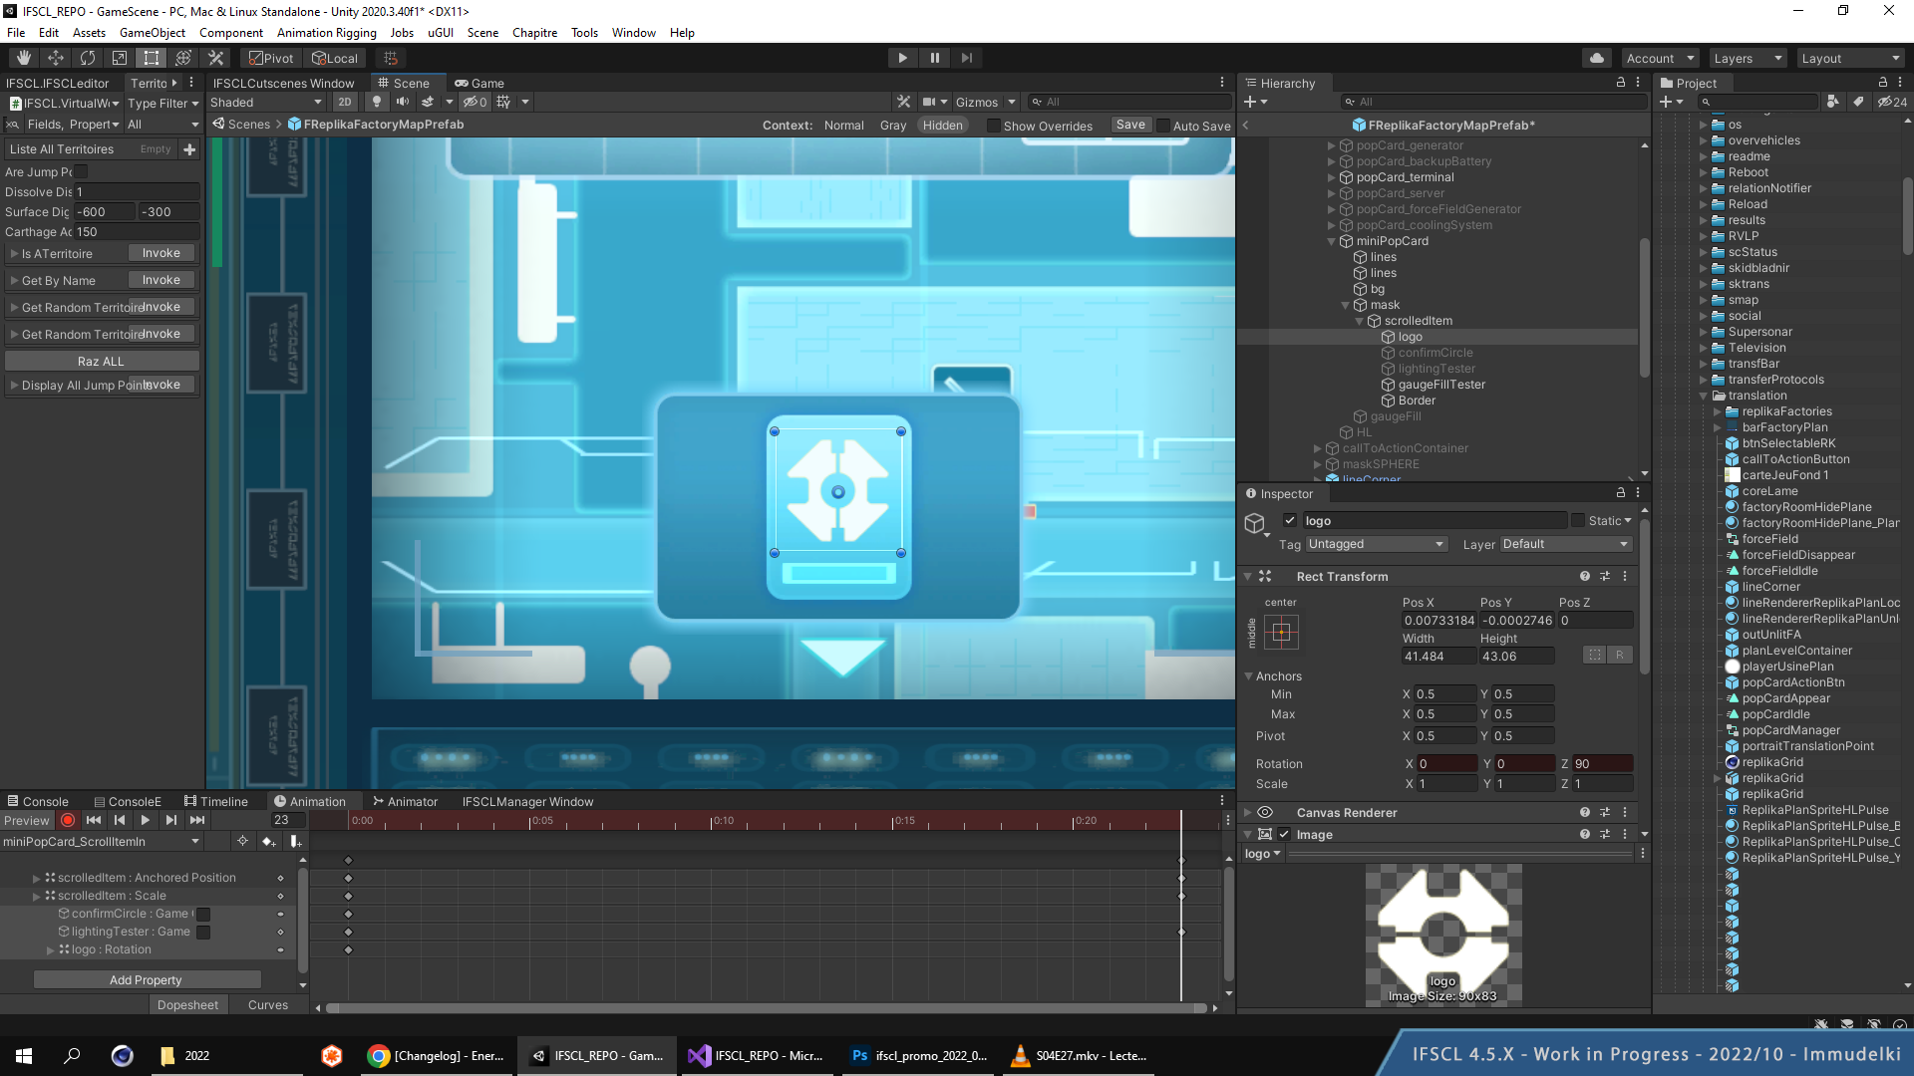
Task: Collapse the miniPopCard hierarchy node
Action: point(1331,241)
